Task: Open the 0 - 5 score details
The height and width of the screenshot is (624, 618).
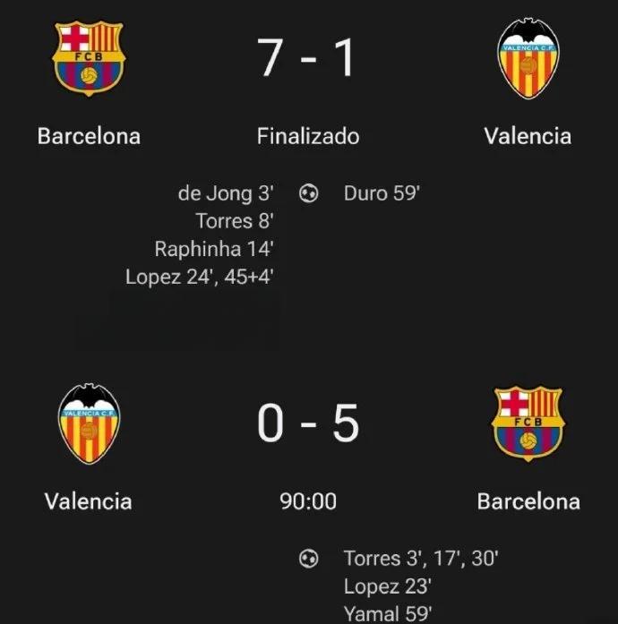Action: coord(307,424)
